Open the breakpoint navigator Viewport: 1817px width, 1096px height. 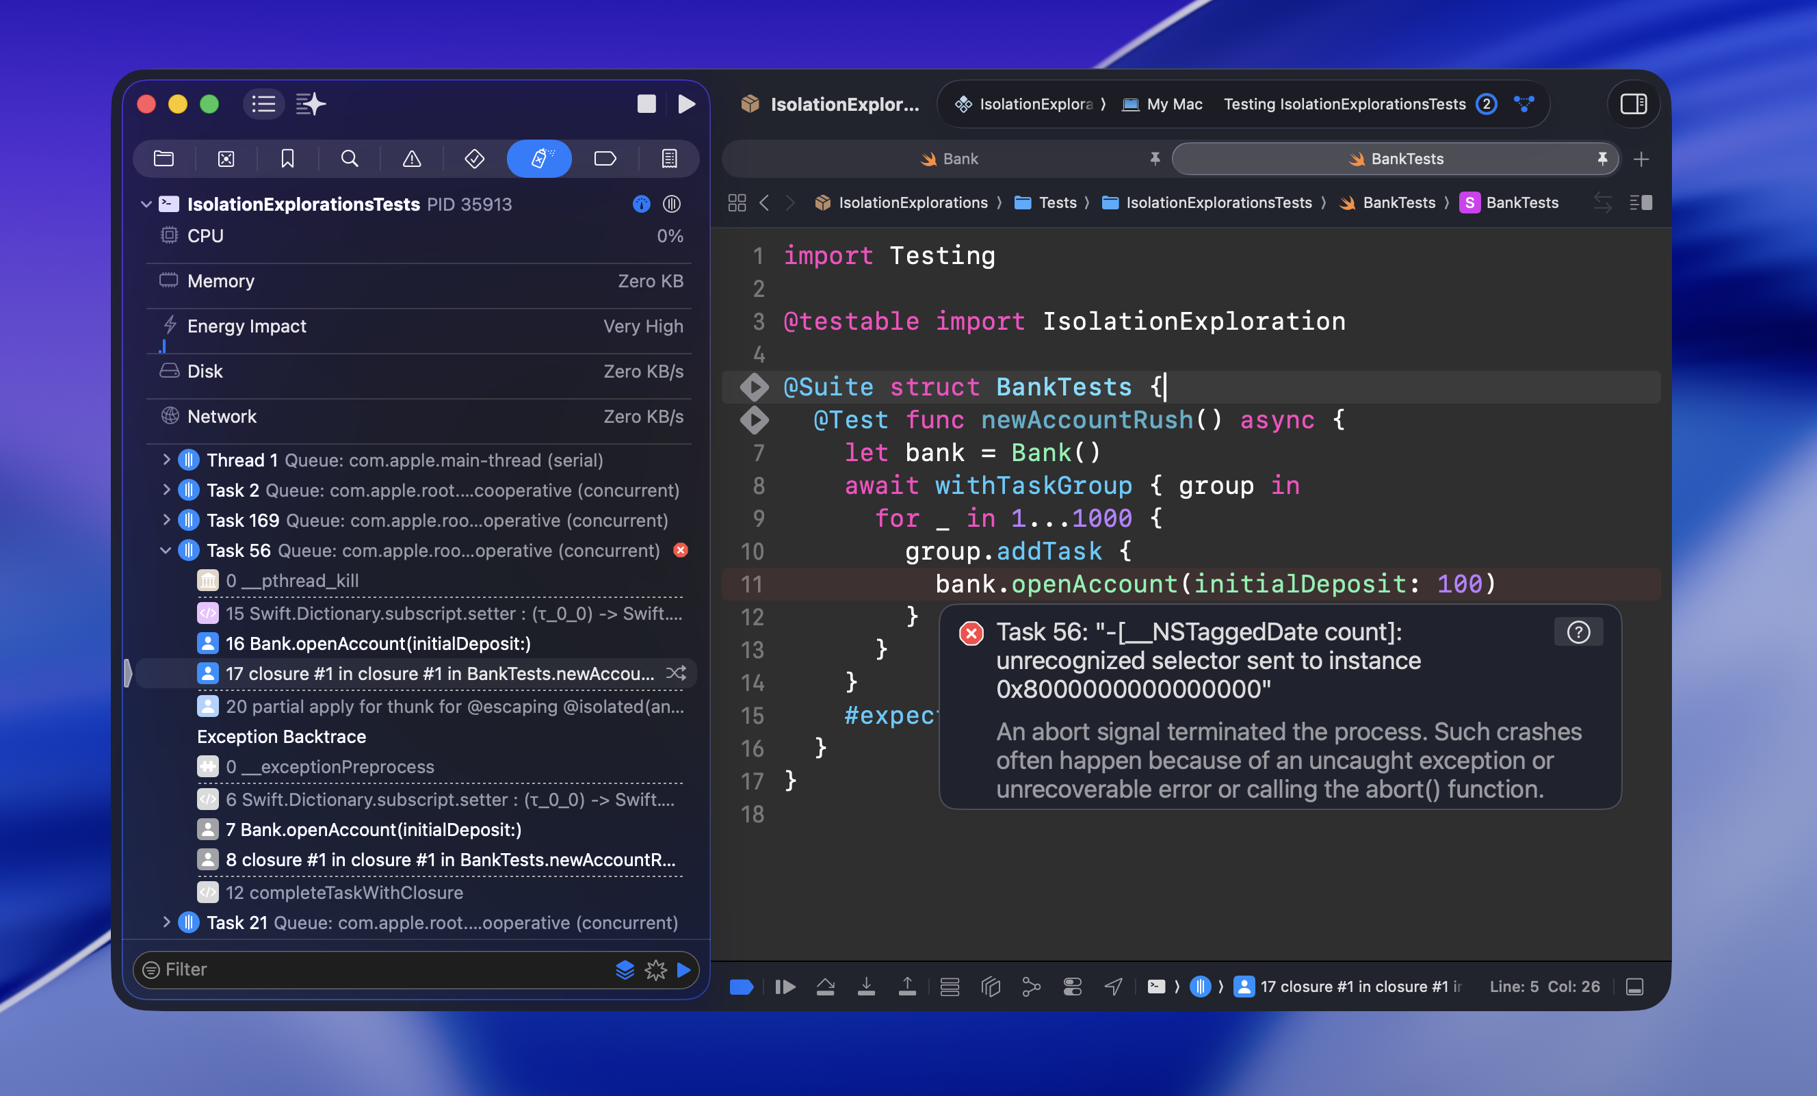click(604, 159)
